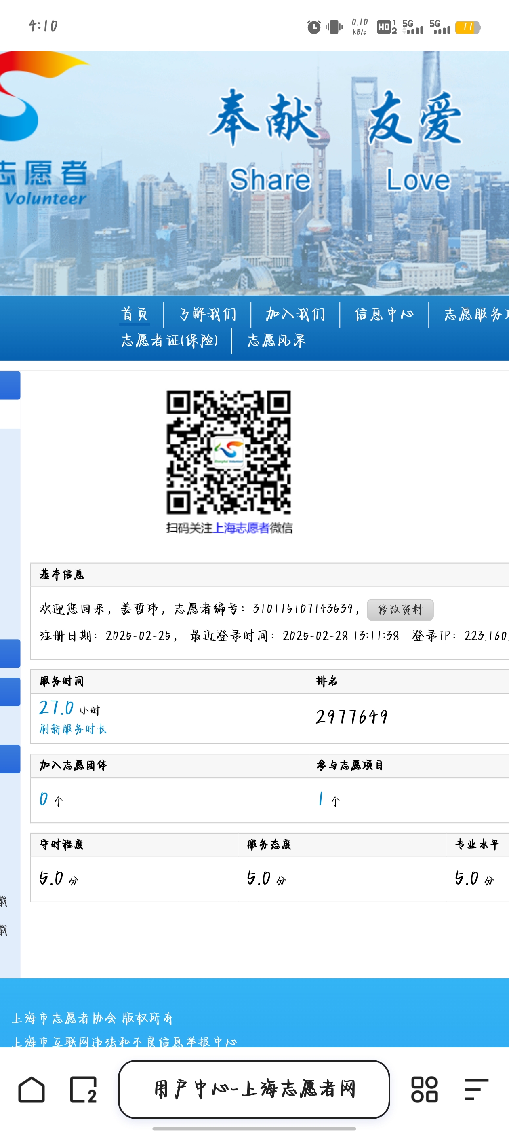Go to 信息中心 in navigation

click(384, 314)
